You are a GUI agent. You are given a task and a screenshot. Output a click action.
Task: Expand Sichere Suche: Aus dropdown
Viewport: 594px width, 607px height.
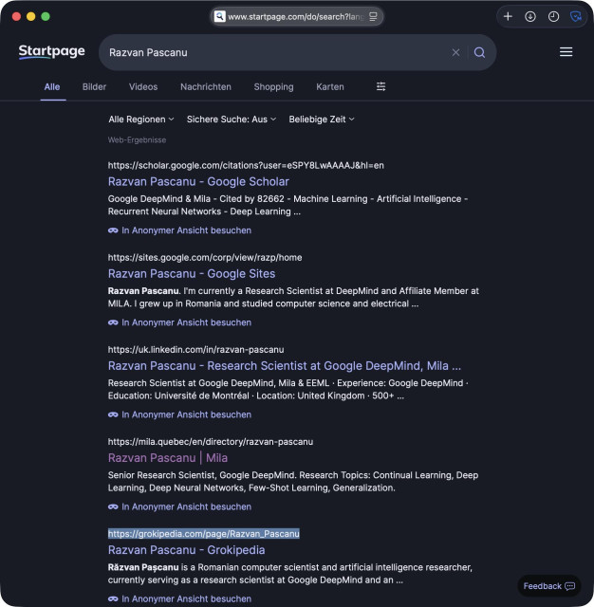[232, 120]
